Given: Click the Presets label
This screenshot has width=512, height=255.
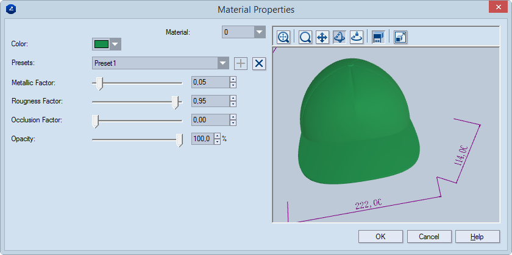Looking at the screenshot, I should (x=23, y=63).
